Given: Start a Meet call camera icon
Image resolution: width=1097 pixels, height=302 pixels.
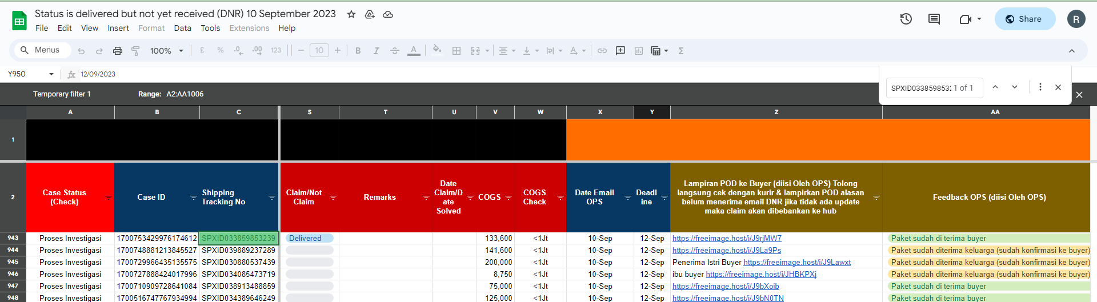Looking at the screenshot, I should pyautogui.click(x=966, y=19).
